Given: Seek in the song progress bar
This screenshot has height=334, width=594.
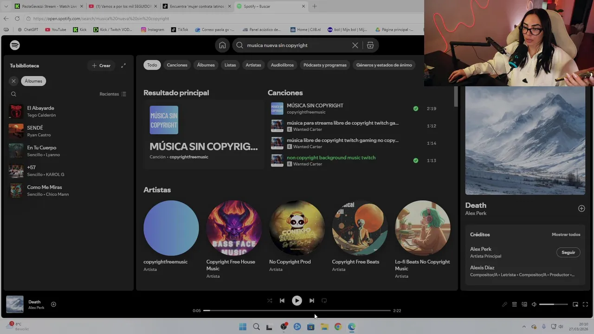Looking at the screenshot, I should point(297,310).
